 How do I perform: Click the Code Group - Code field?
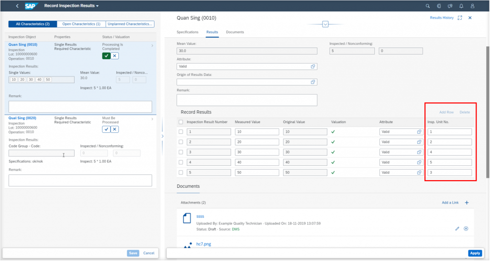[x=42, y=153]
